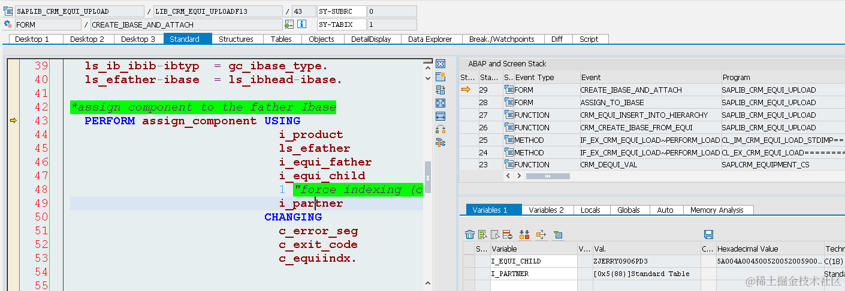Switch to the Data Explorer tab
The image size is (845, 291).
(x=430, y=39)
